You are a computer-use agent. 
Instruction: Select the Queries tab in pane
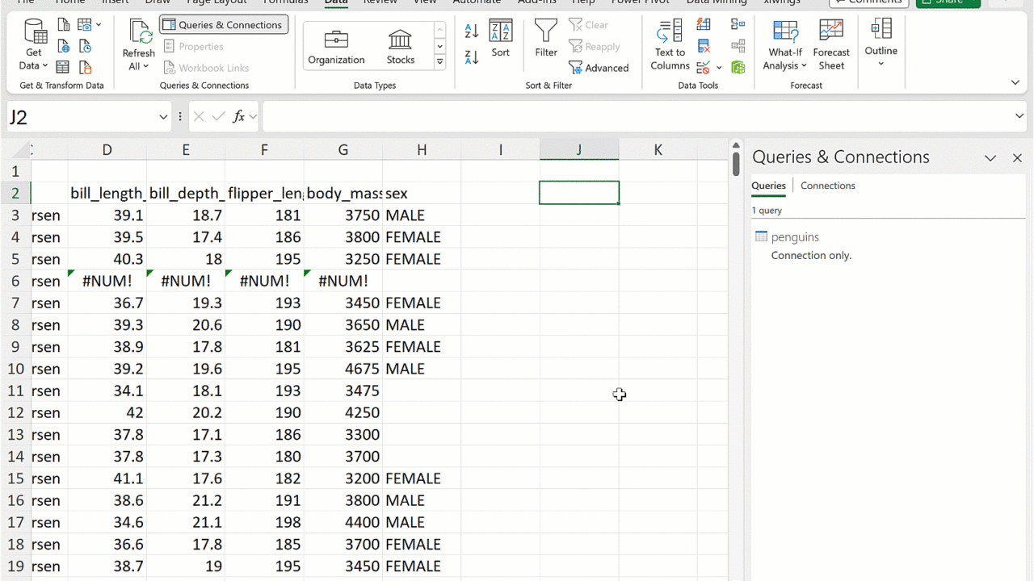pos(768,186)
